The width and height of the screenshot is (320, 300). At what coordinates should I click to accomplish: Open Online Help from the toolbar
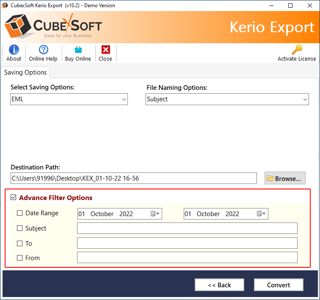pyautogui.click(x=43, y=50)
